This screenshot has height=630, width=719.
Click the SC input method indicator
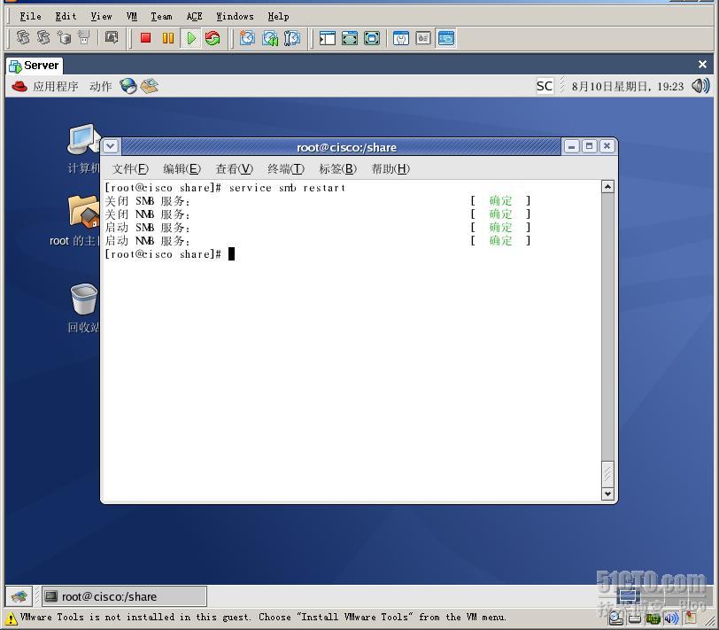point(545,86)
